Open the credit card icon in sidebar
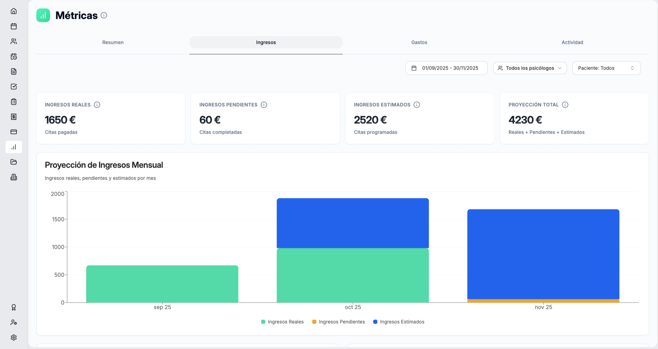This screenshot has width=658, height=349. click(14, 132)
